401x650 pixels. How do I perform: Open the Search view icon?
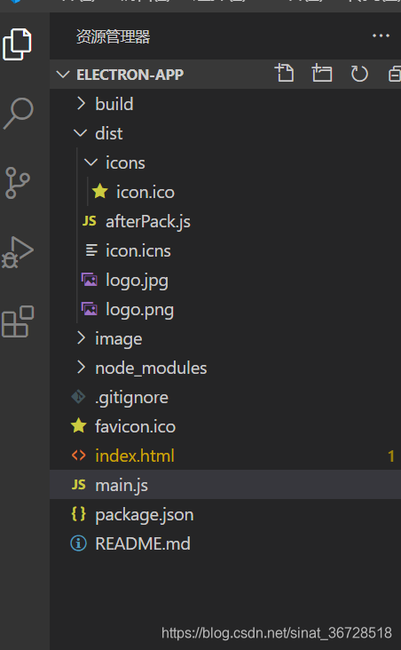coord(19,113)
